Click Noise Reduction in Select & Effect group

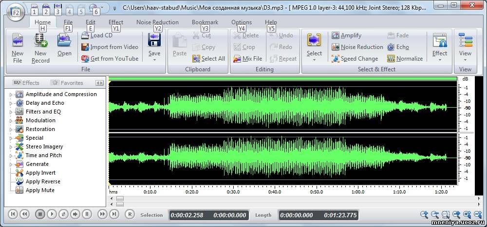point(357,47)
